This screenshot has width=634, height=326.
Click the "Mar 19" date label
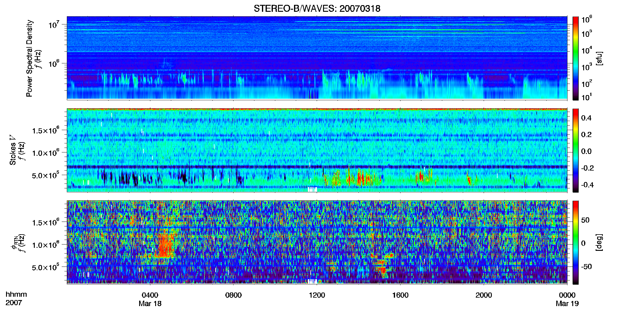point(567,304)
